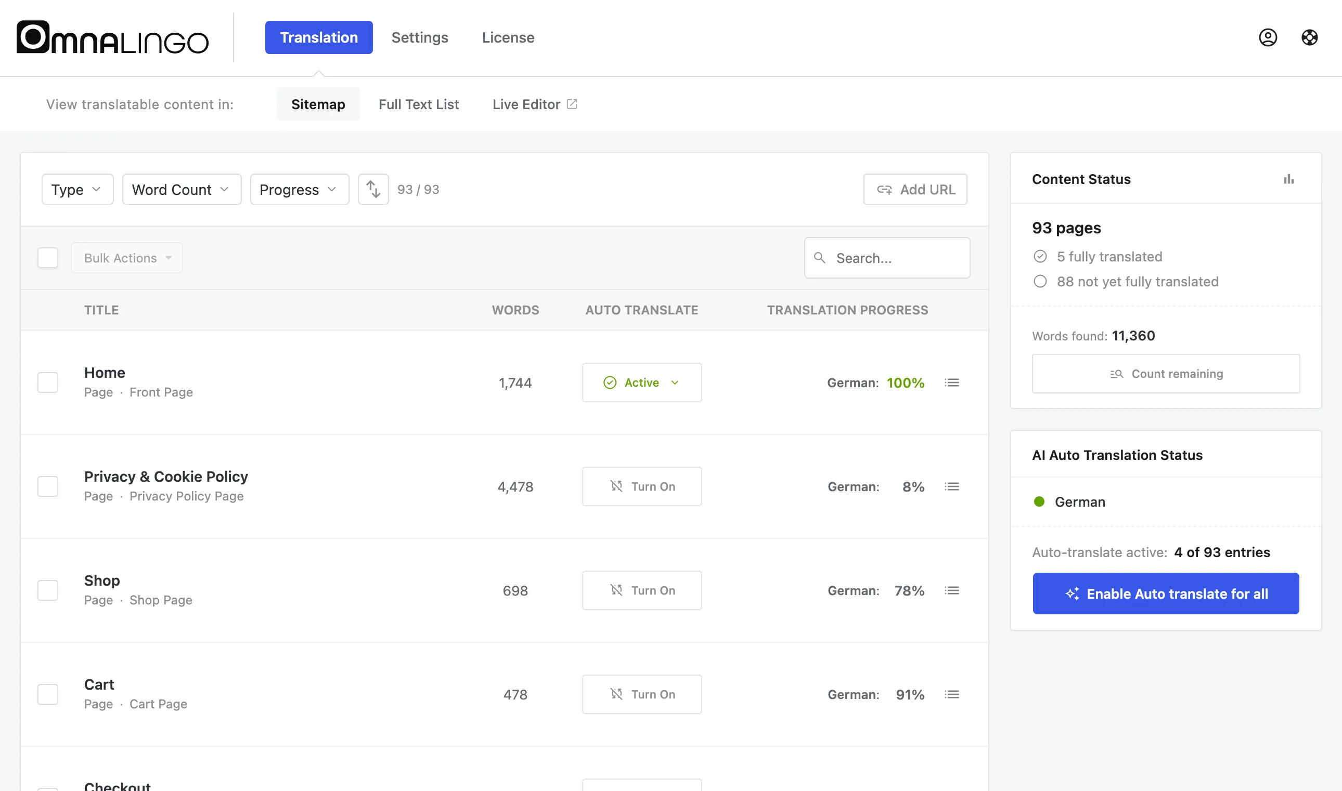Click the 88 not yet fully translated text
Viewport: 1342px width, 791px height.
pos(1138,282)
